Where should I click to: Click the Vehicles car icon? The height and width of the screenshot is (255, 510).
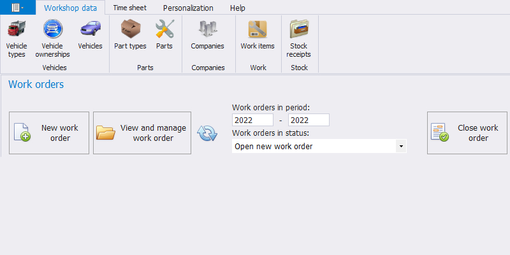click(x=90, y=30)
